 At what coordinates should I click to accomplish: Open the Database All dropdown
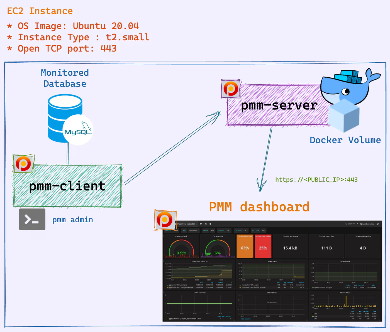coord(246,230)
